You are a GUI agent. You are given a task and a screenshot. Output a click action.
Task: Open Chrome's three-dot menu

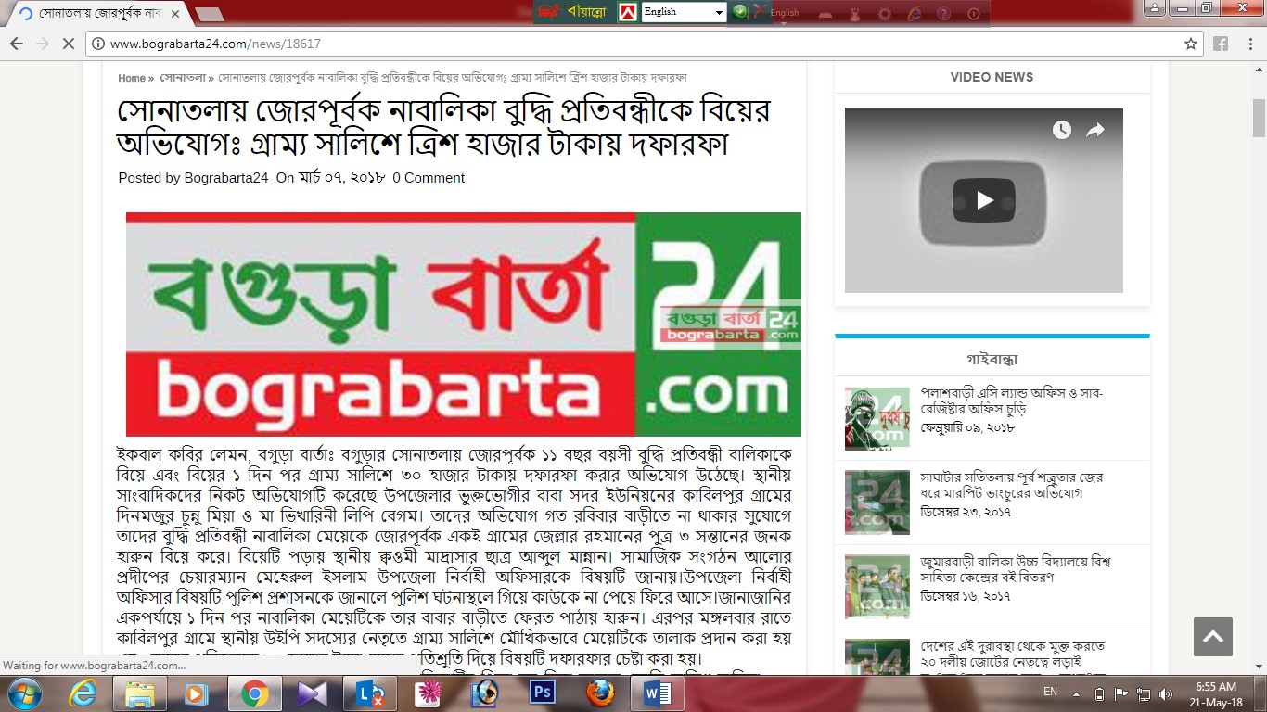point(1248,44)
